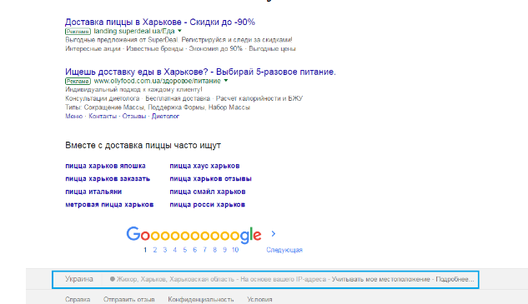Search related 'пицца харьков япошка'
The height and width of the screenshot is (304, 528).
(x=105, y=166)
